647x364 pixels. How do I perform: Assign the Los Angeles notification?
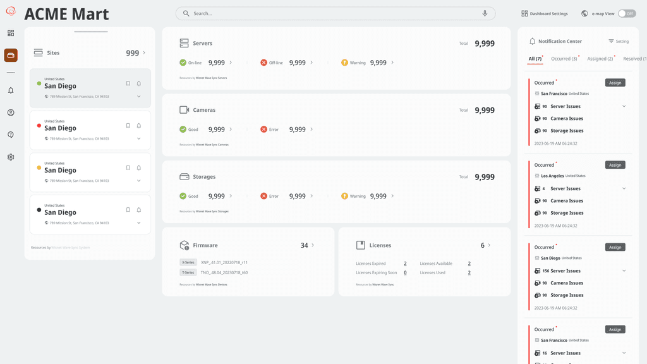point(615,165)
